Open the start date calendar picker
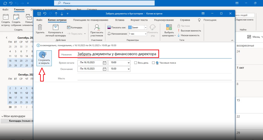This screenshot has height=140, width=263. pos(104,63)
